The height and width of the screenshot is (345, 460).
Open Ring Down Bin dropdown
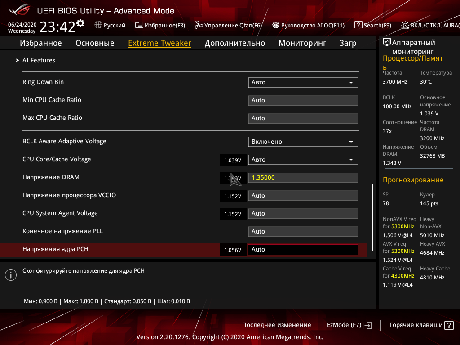coord(303,83)
